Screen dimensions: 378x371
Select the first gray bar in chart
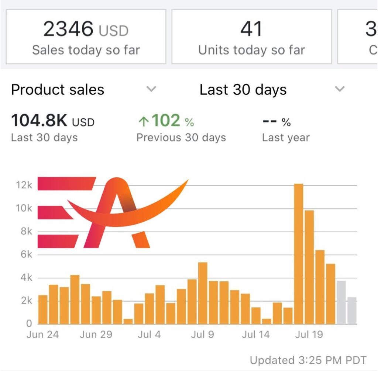click(x=341, y=302)
